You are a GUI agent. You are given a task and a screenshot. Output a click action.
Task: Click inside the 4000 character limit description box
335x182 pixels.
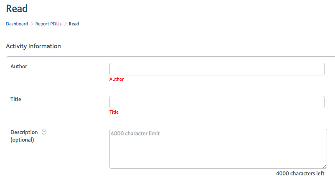[218, 149]
